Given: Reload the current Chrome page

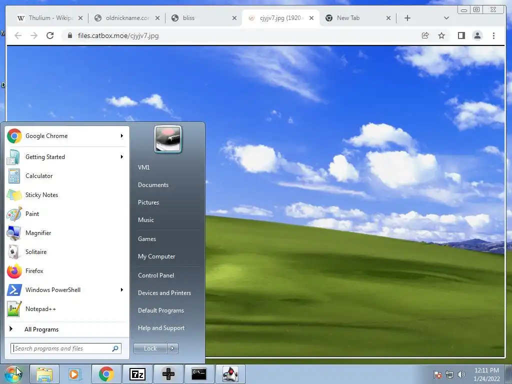Looking at the screenshot, I should click(50, 35).
